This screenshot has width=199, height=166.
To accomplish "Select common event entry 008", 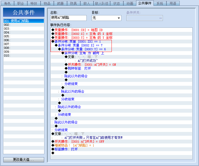I will [24, 48].
